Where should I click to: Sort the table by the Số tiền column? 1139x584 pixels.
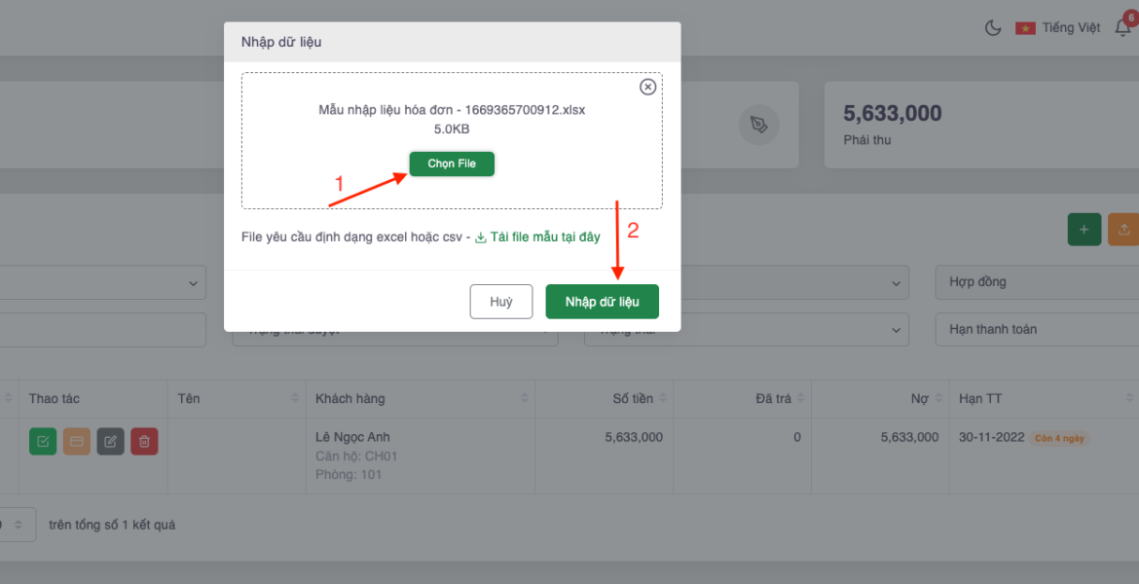pyautogui.click(x=663, y=398)
